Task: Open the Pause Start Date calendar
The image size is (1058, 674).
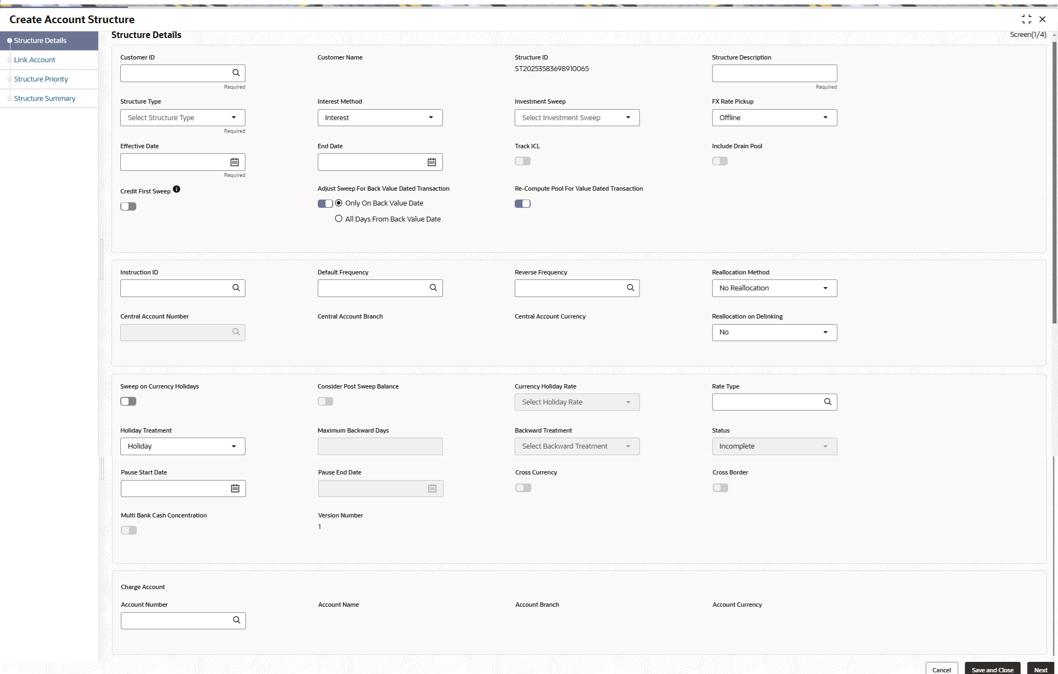Action: pos(235,488)
